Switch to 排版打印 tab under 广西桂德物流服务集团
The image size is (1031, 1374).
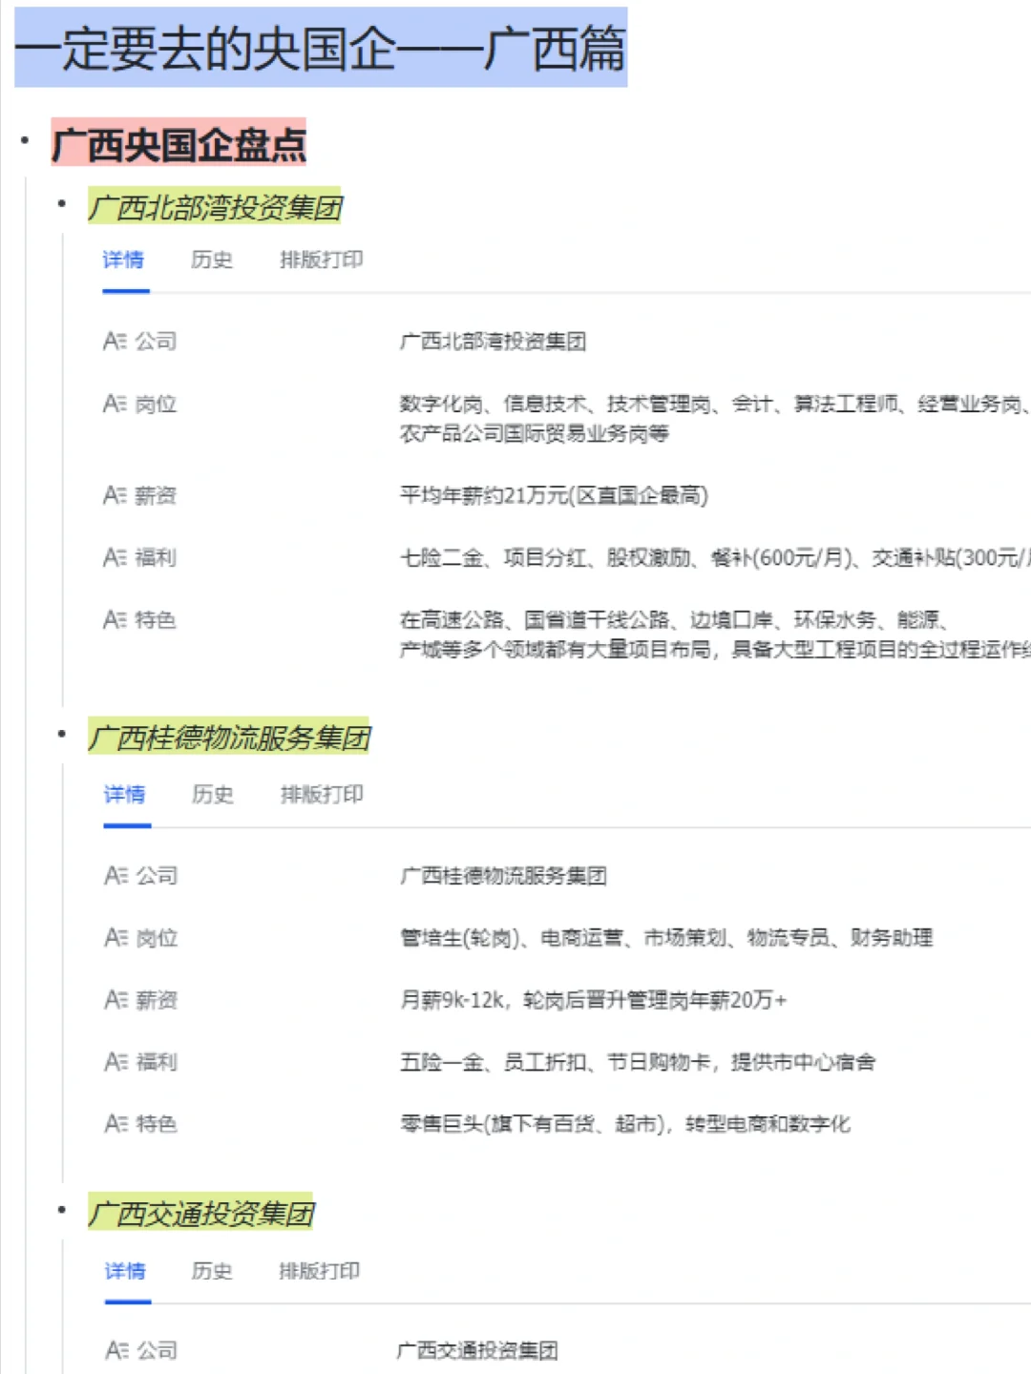point(322,794)
